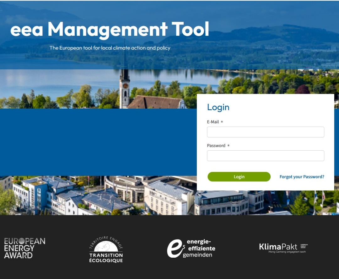
Task: Click the eea Management Tool title
Action: (110, 29)
